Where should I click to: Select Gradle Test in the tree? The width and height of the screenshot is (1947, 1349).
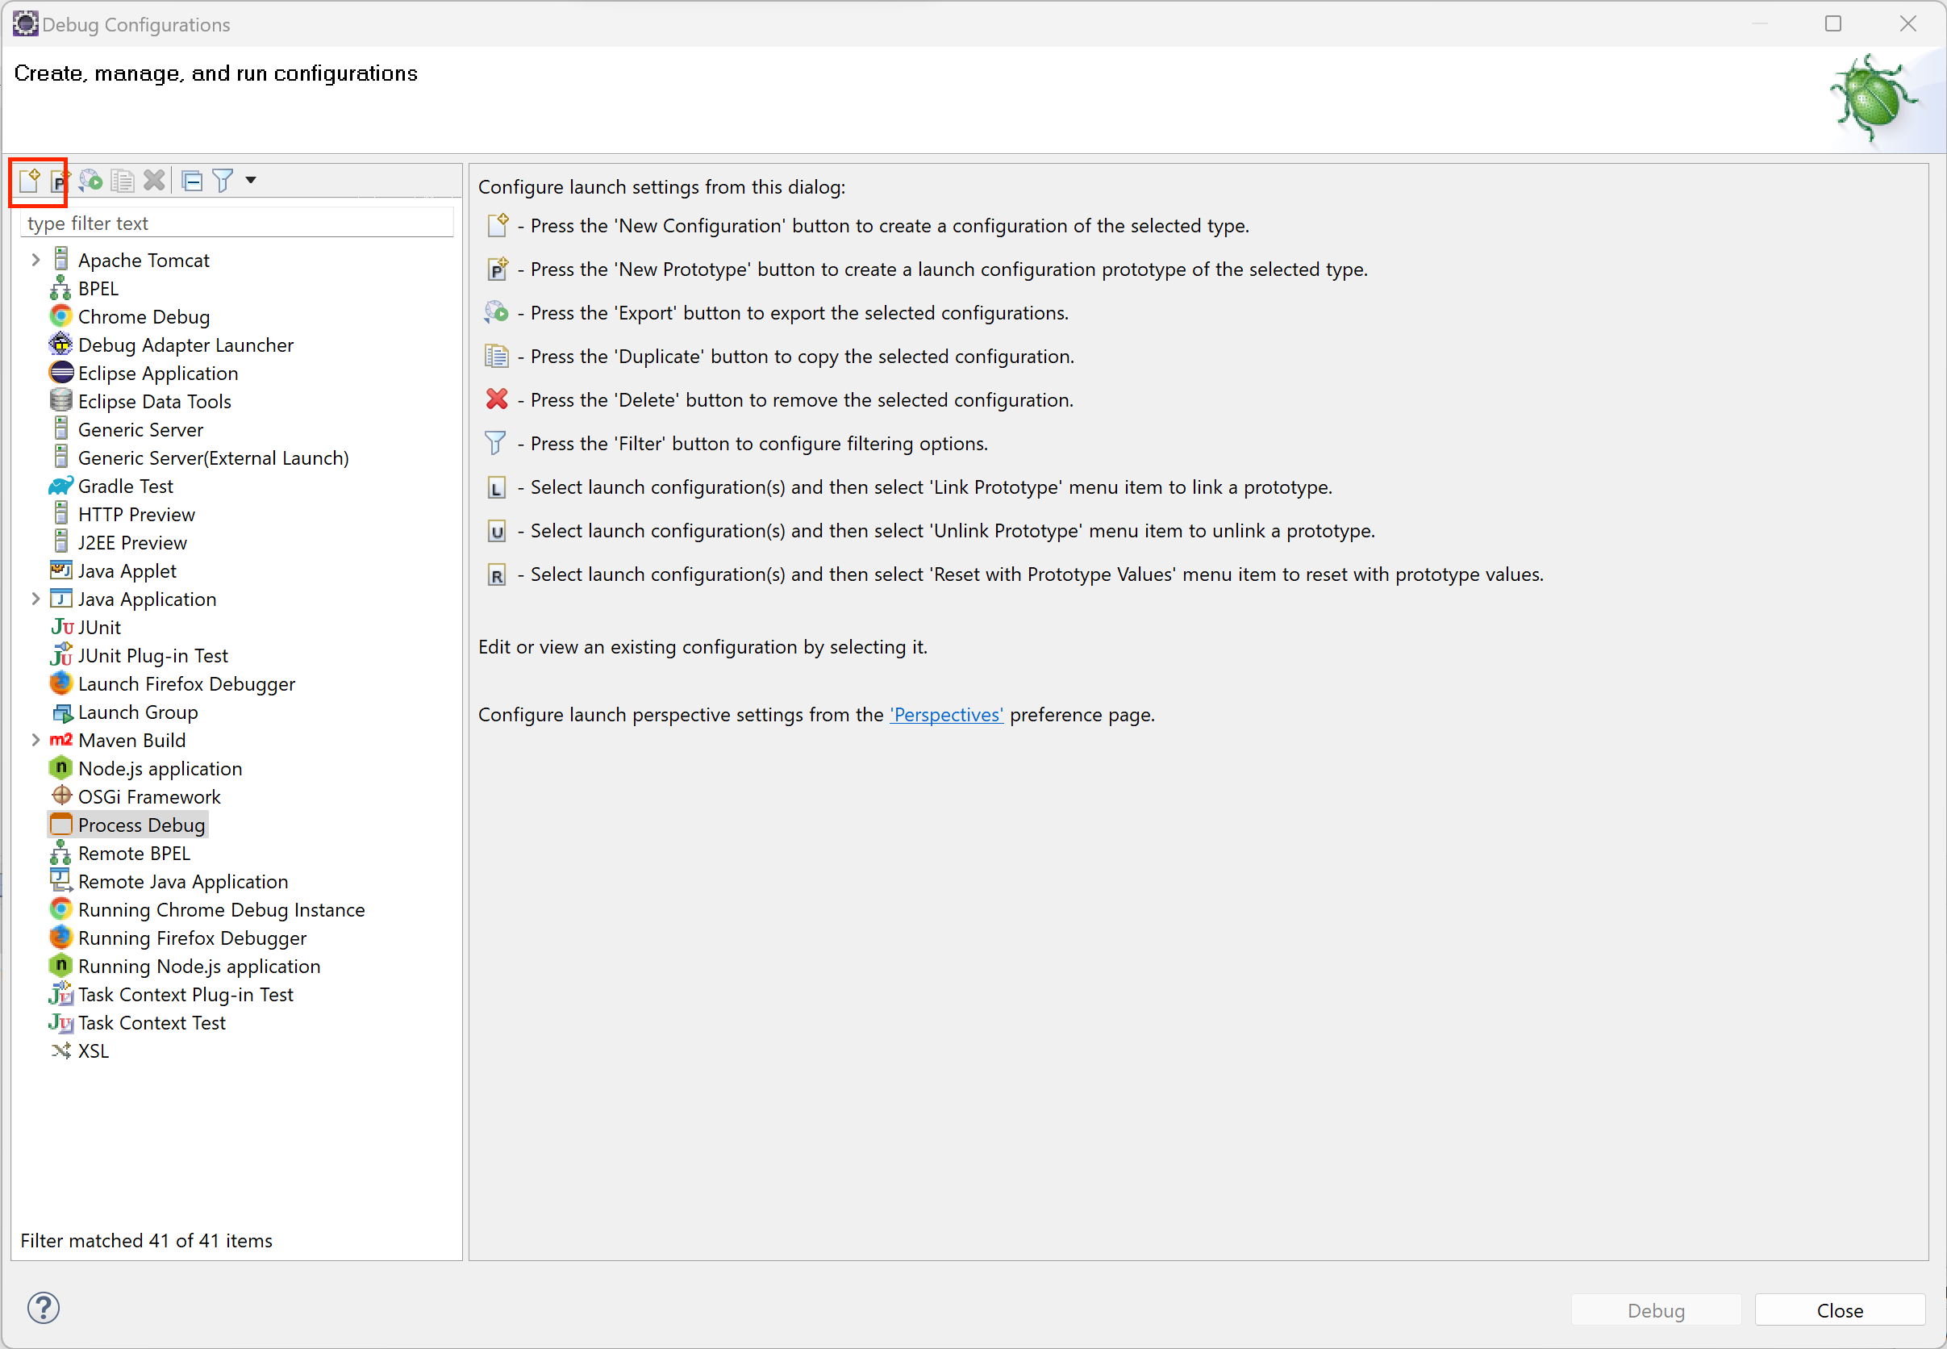[x=125, y=486]
